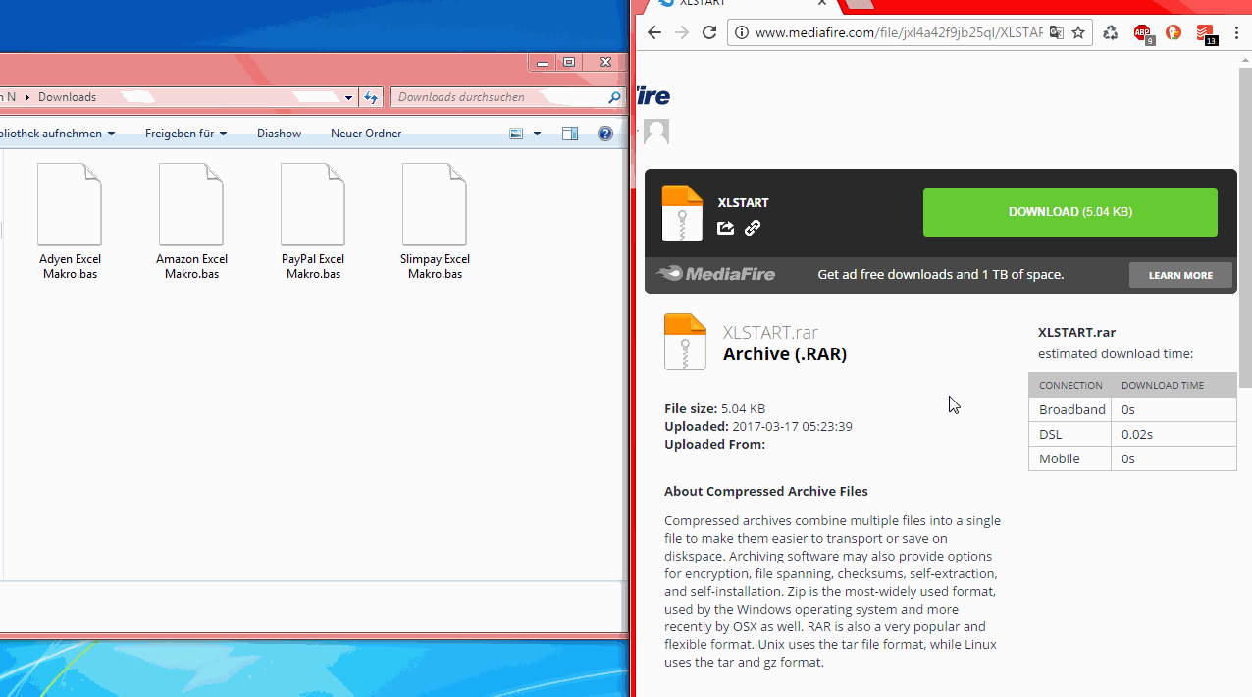
Task: Click the 'DSL' table cell
Action: (1070, 434)
